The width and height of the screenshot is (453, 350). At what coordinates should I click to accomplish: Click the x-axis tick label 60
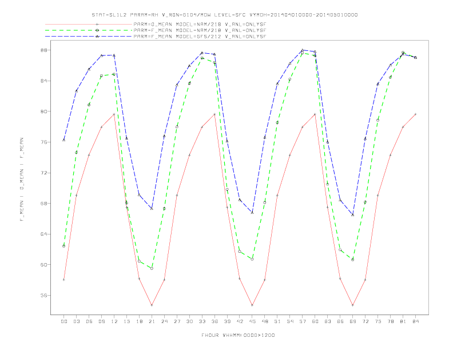coord(315,321)
